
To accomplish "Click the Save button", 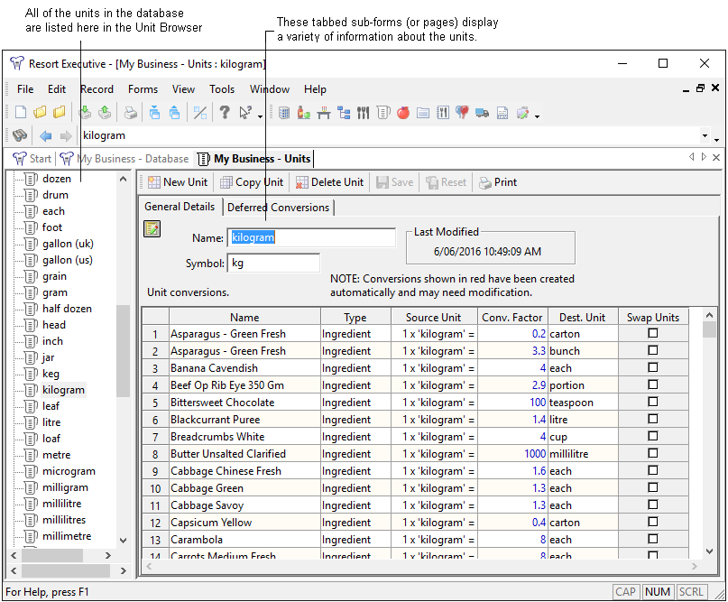I will point(394,182).
